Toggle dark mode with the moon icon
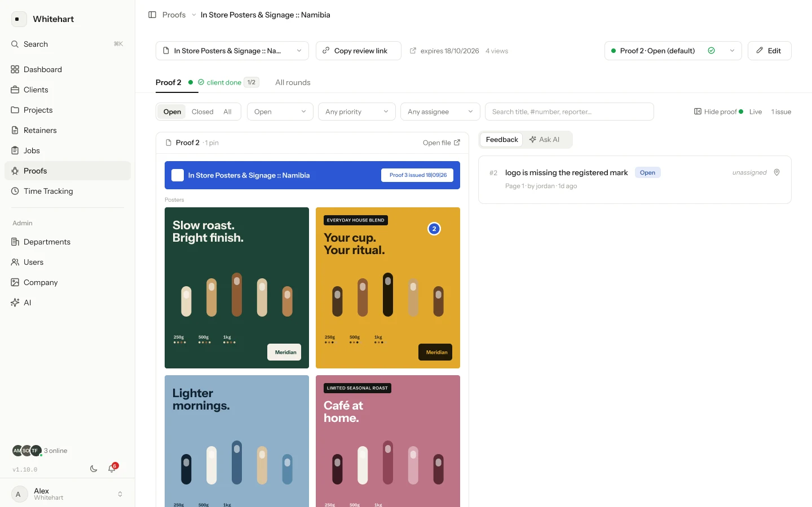 tap(94, 469)
